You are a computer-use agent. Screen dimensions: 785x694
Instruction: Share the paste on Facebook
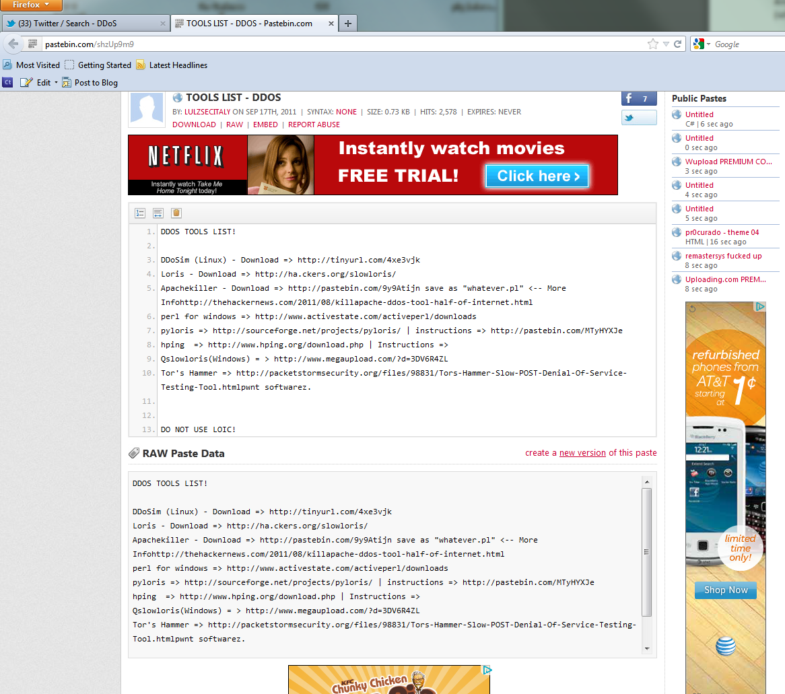pyautogui.click(x=639, y=99)
